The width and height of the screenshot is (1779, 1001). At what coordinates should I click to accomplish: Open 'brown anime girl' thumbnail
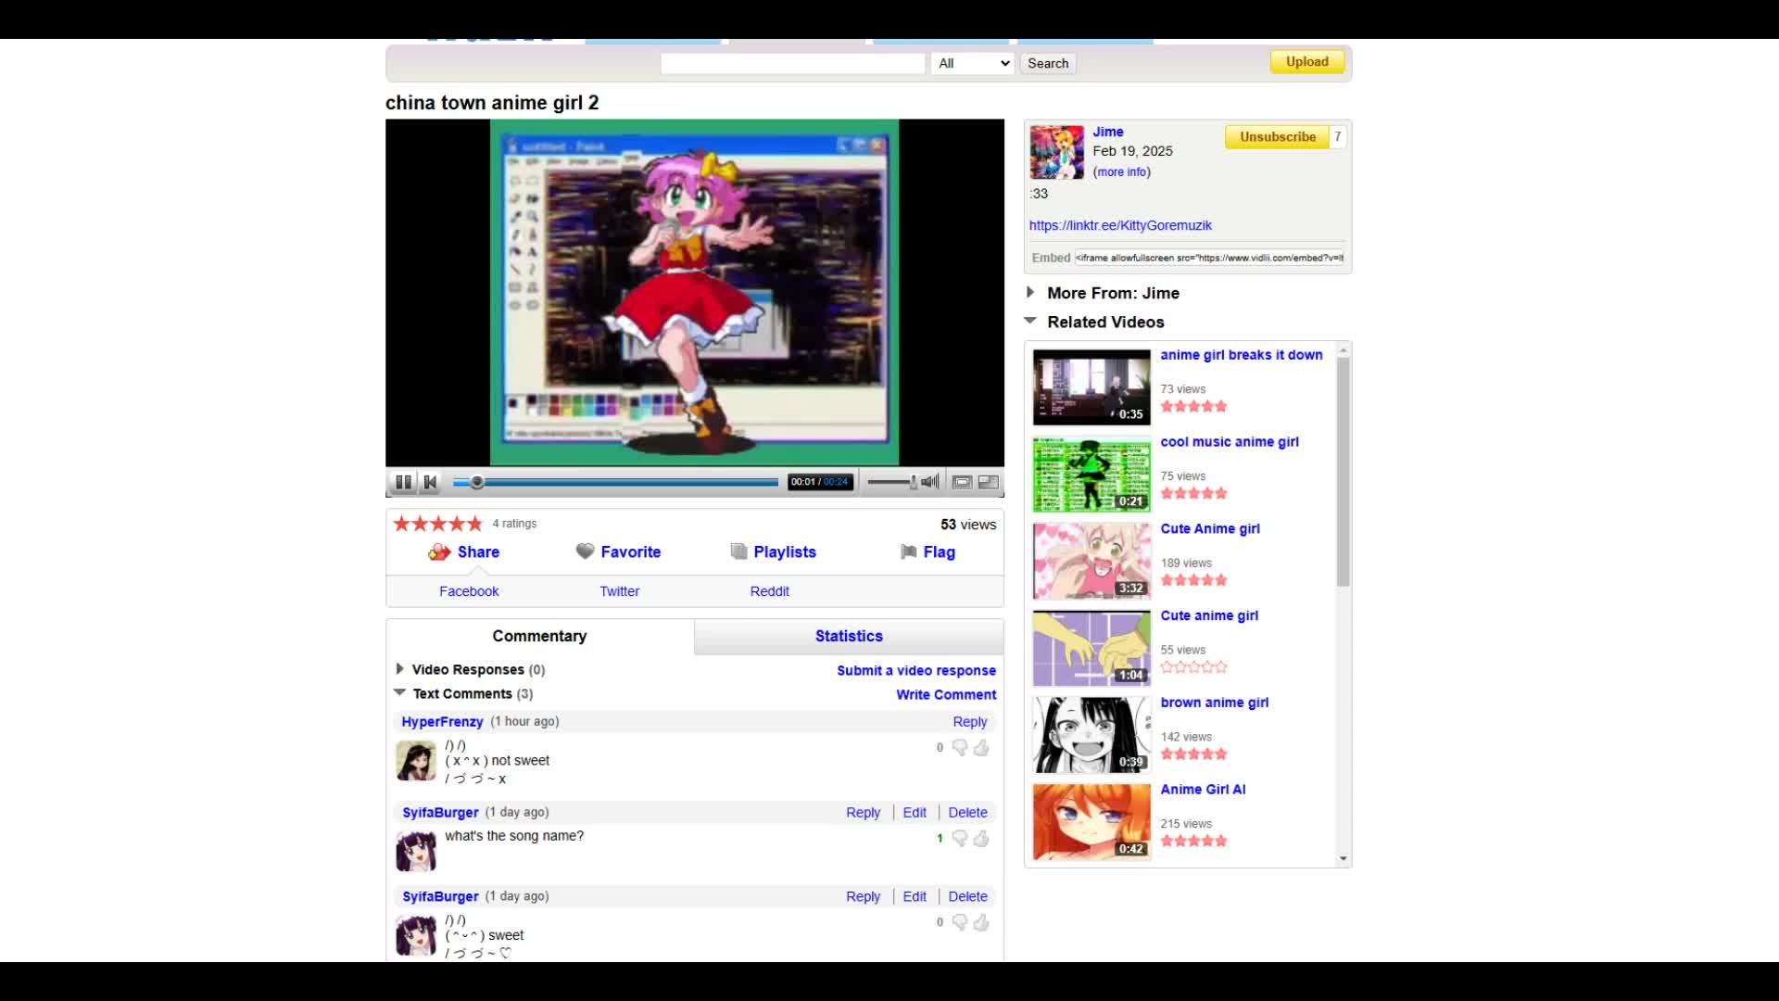pyautogui.click(x=1091, y=735)
